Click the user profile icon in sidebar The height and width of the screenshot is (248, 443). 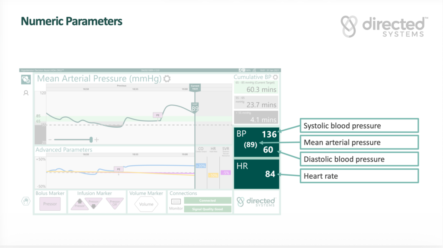click(26, 93)
